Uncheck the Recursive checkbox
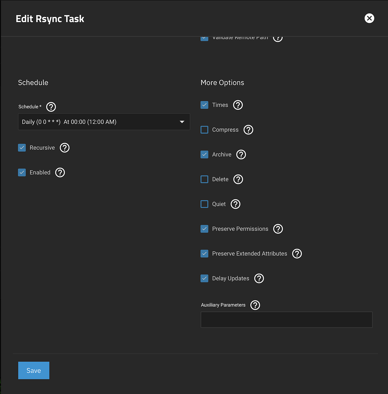Viewport: 388px width, 394px height. (22, 148)
